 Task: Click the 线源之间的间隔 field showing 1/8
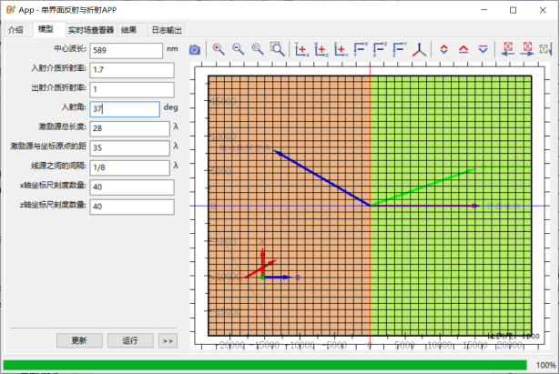[x=130, y=167]
